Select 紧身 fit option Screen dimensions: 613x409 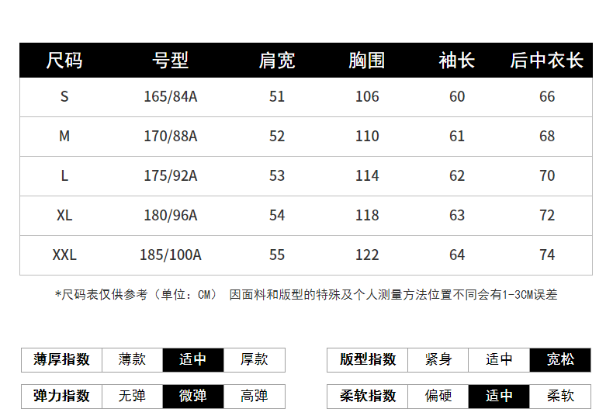pyautogui.click(x=438, y=360)
